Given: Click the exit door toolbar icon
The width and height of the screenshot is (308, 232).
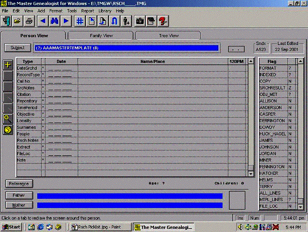Looking at the screenshot, I should point(6,21).
